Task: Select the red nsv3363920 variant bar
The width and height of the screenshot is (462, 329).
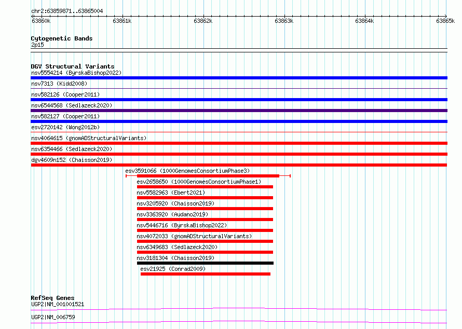Action: [x=205, y=220]
